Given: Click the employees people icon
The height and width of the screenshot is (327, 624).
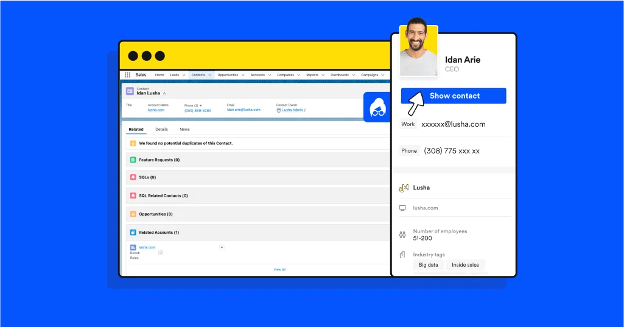Looking at the screenshot, I should point(402,234).
